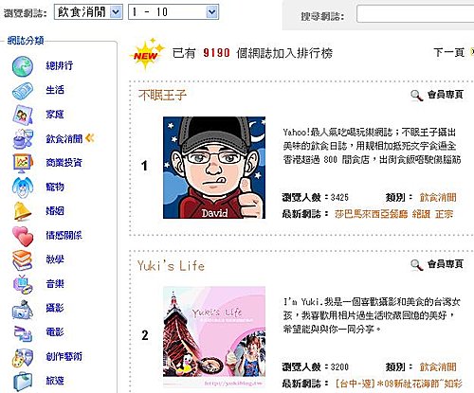Select 音樂 category in sidebar
Viewport: 474px width, 393px height.
[55, 284]
